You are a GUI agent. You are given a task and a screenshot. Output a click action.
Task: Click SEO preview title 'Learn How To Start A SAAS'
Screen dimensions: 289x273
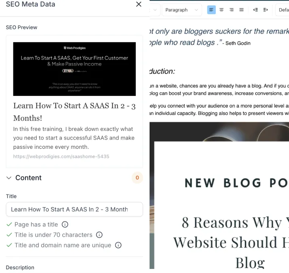pyautogui.click(x=74, y=112)
